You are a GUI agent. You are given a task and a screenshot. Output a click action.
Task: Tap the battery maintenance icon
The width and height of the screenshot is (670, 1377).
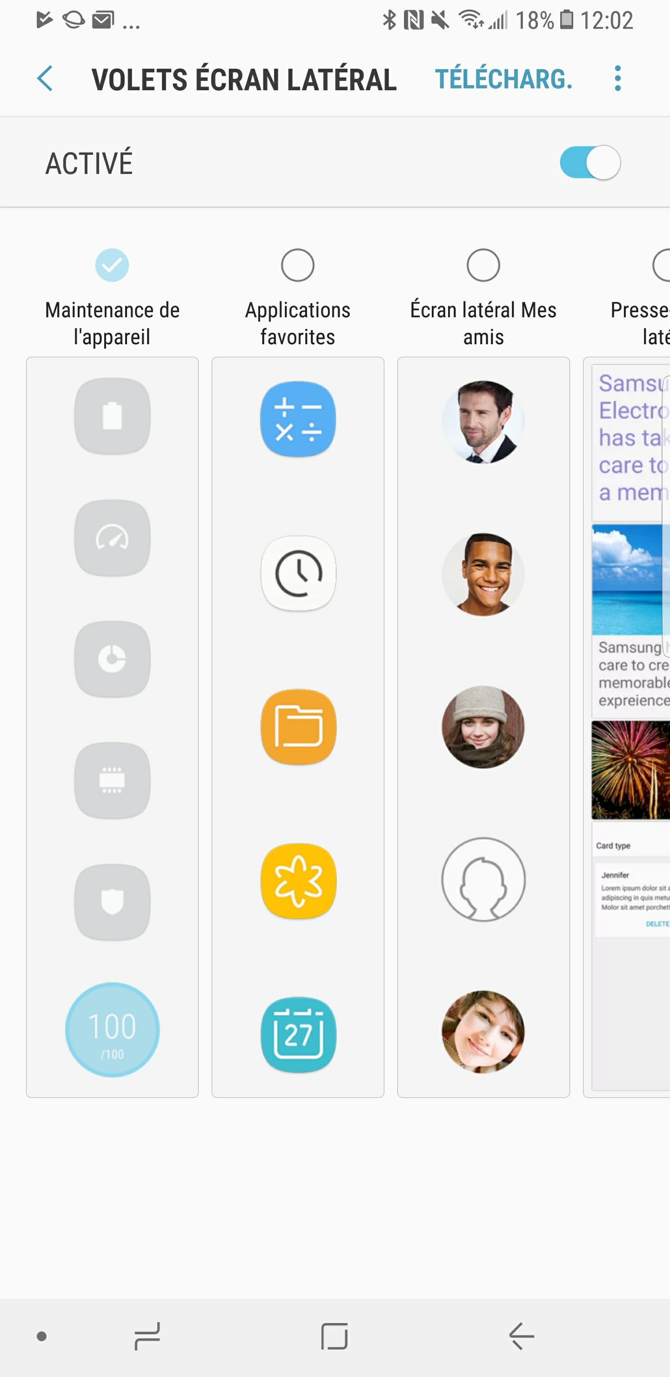click(x=112, y=416)
